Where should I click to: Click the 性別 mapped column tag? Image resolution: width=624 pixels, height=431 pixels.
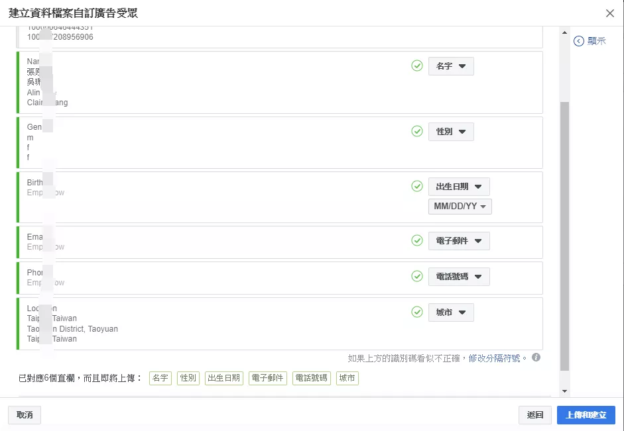tap(188, 378)
